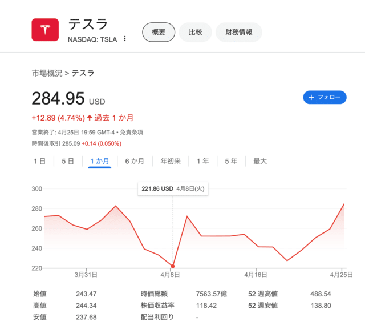Switch chart to 年初来 range

pyautogui.click(x=171, y=161)
